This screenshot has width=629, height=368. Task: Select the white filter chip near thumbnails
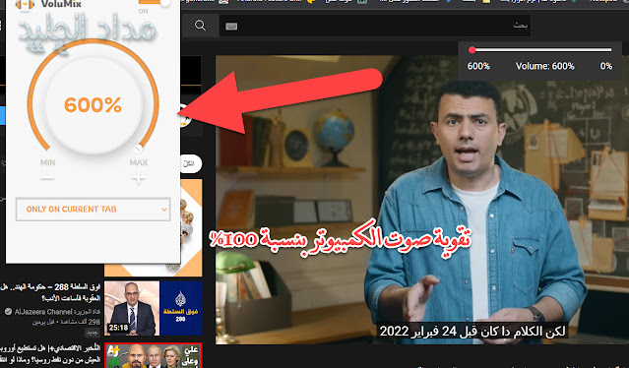pos(191,164)
